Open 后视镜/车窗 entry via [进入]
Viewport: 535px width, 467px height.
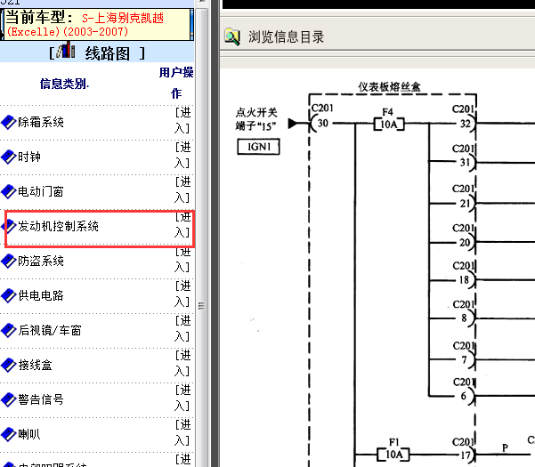[182, 329]
